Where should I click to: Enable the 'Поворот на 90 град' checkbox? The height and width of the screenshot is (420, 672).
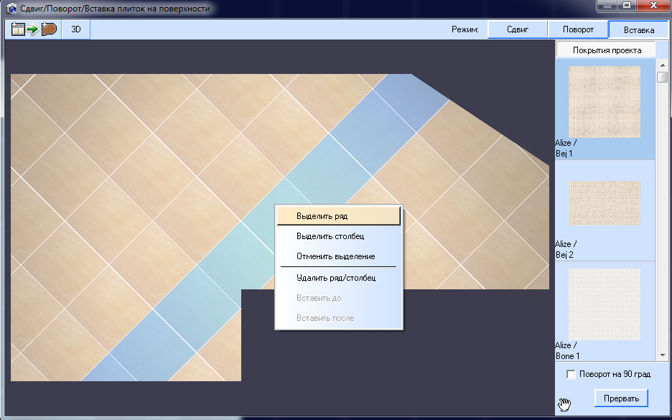pyautogui.click(x=571, y=374)
